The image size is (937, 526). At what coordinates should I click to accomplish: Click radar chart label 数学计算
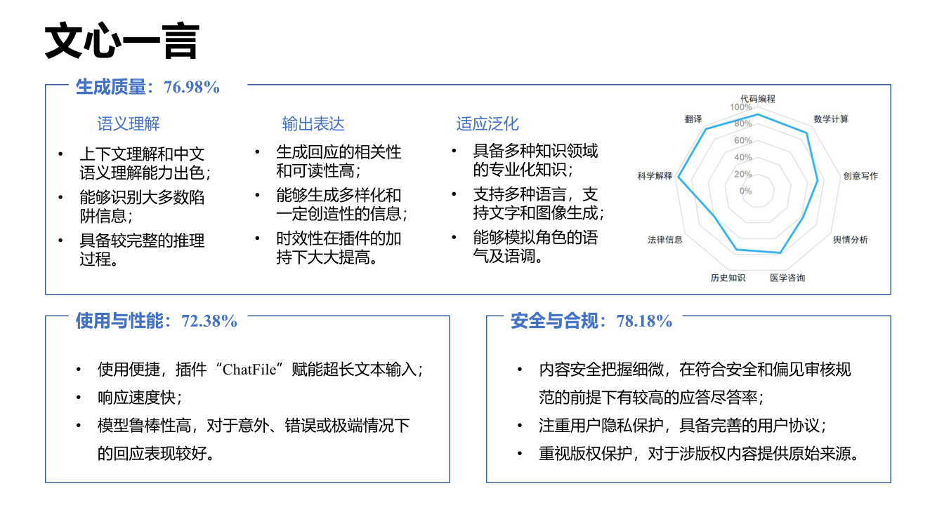point(831,119)
